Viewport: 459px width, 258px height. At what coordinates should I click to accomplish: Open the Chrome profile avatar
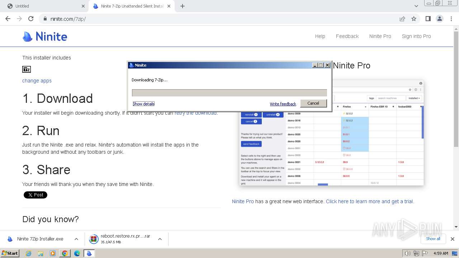click(440, 19)
